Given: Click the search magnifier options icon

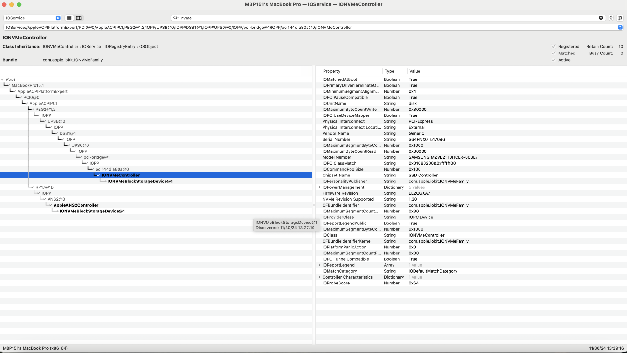Looking at the screenshot, I should click(x=176, y=18).
